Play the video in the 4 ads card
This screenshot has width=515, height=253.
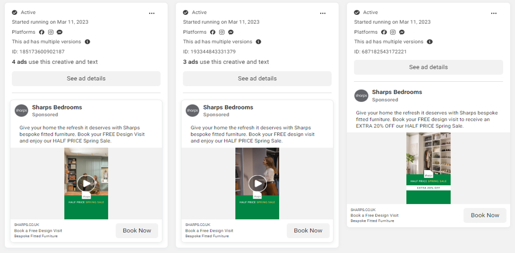(x=86, y=183)
